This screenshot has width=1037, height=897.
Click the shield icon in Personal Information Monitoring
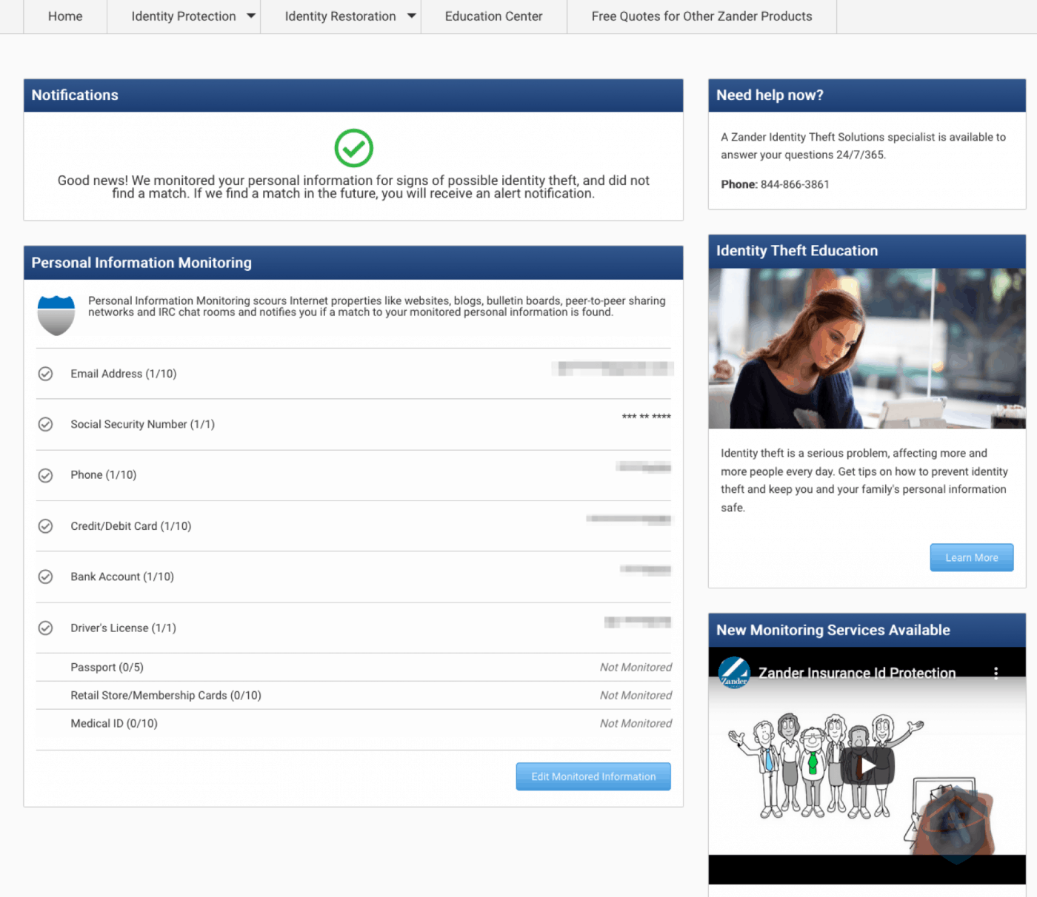click(56, 315)
